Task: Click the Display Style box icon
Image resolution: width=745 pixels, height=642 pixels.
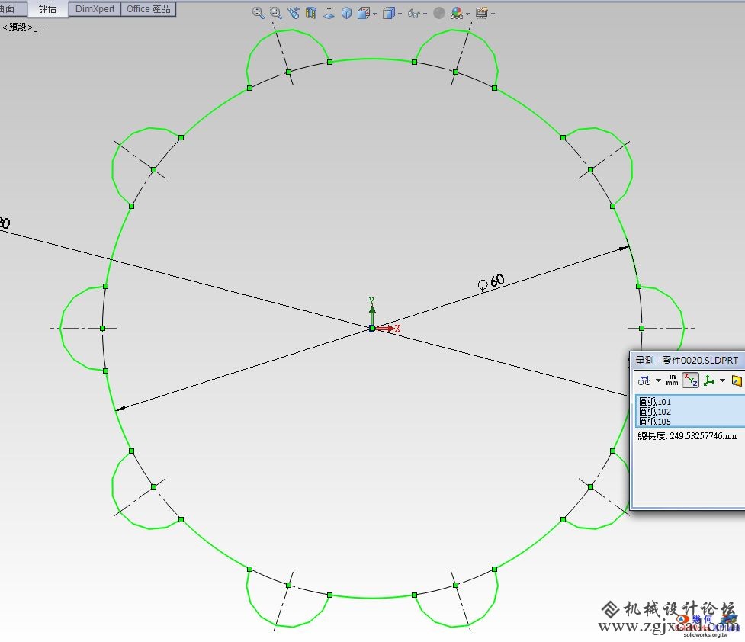Action: [389, 13]
